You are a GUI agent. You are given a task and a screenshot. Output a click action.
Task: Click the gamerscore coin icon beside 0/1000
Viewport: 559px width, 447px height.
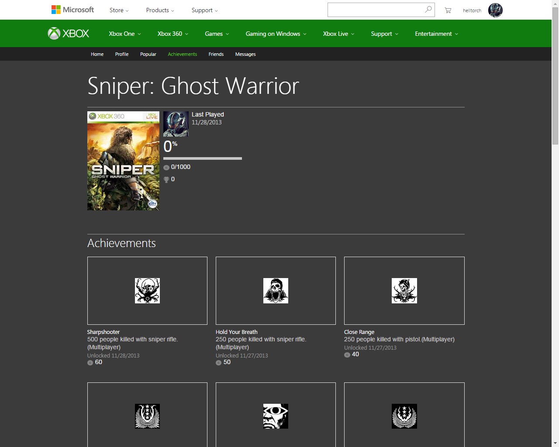[x=166, y=168]
